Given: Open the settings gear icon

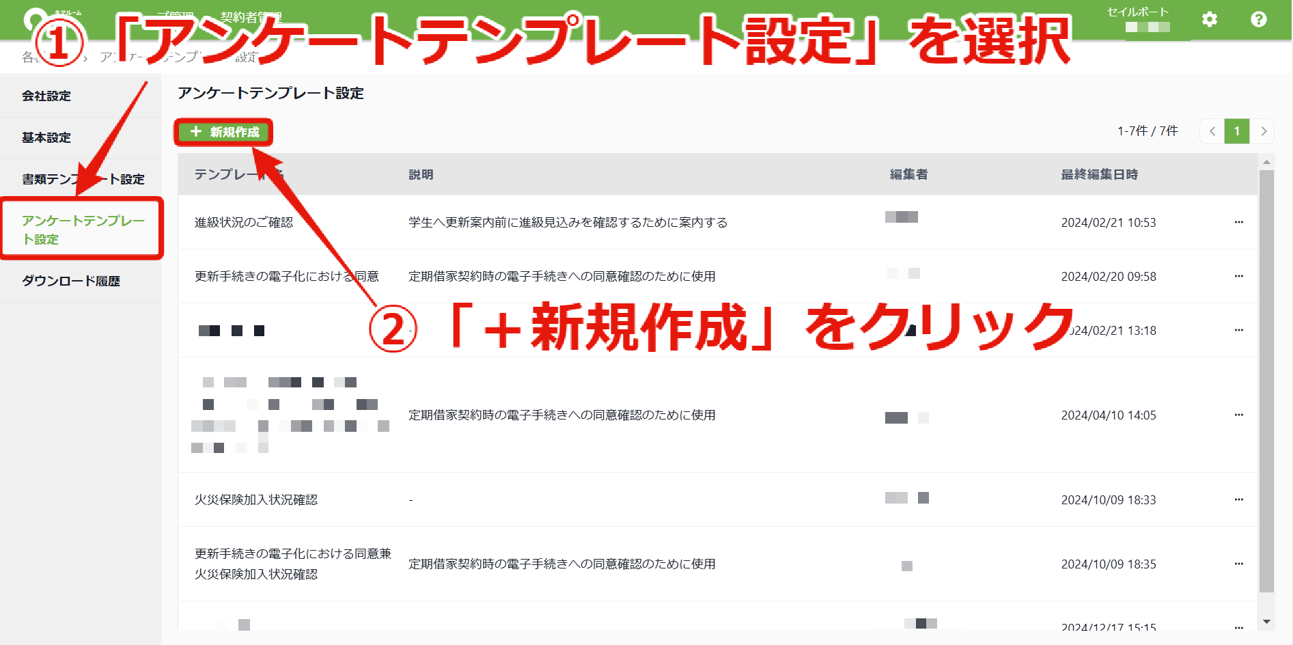Looking at the screenshot, I should coord(1209,19).
